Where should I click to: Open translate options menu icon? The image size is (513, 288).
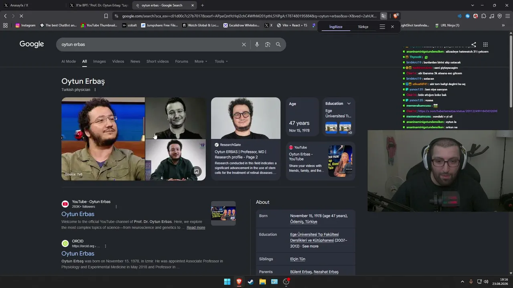pos(382,27)
